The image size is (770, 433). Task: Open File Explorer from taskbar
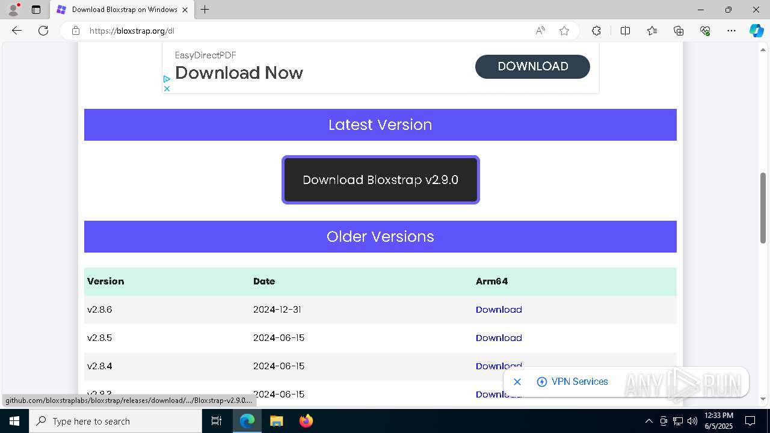[277, 421]
